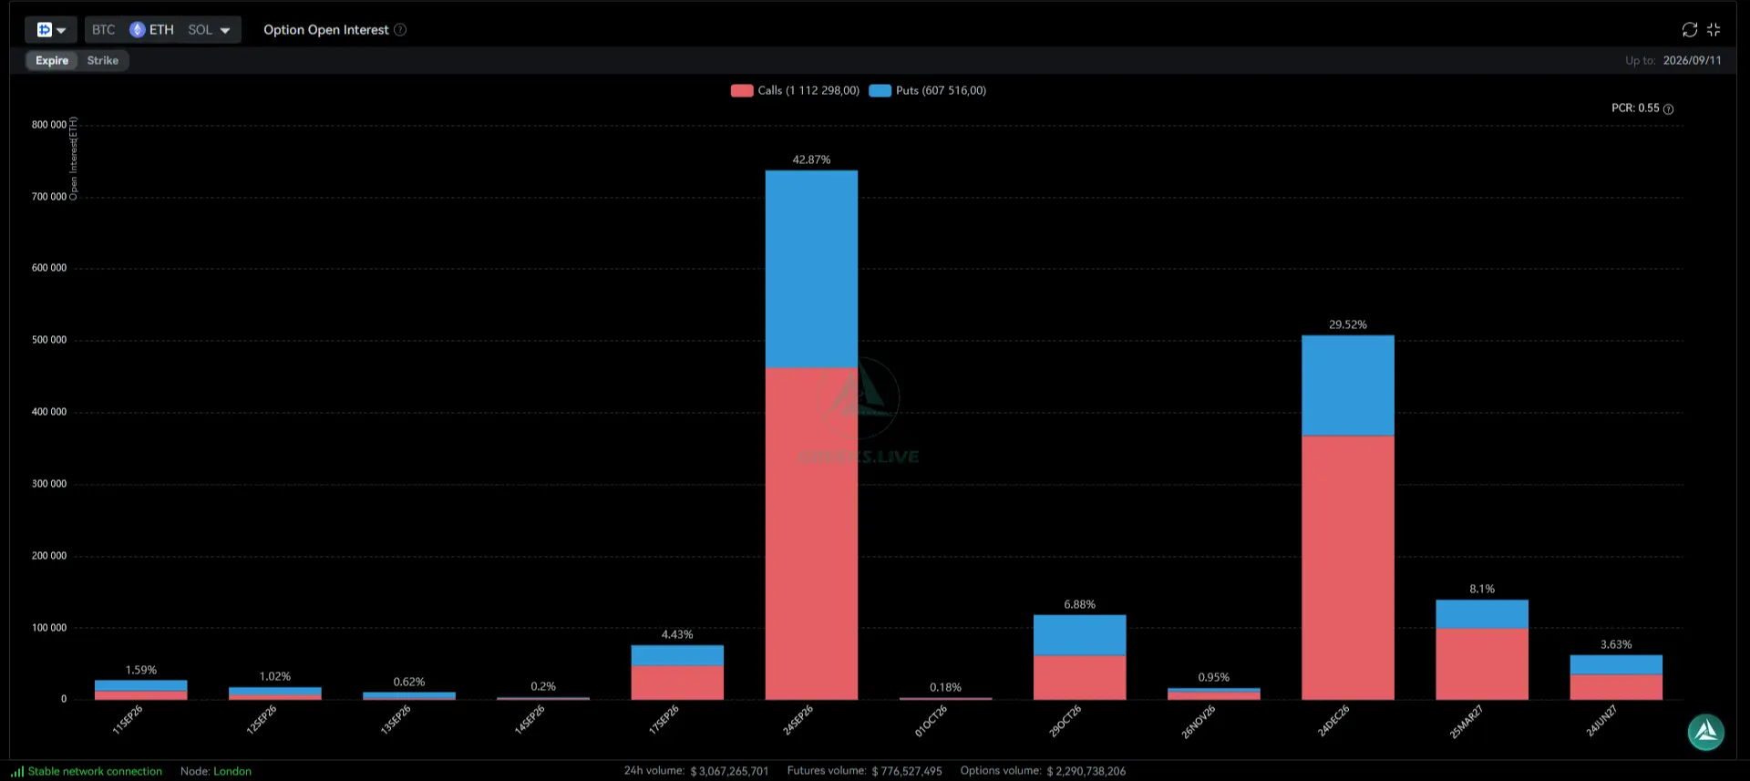Click the Calls (1 112 298,00) legend text

click(808, 90)
